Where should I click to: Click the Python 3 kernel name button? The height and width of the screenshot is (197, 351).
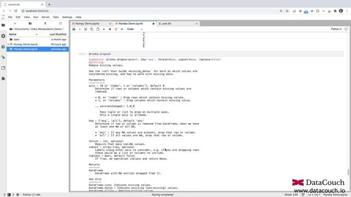tap(336, 29)
